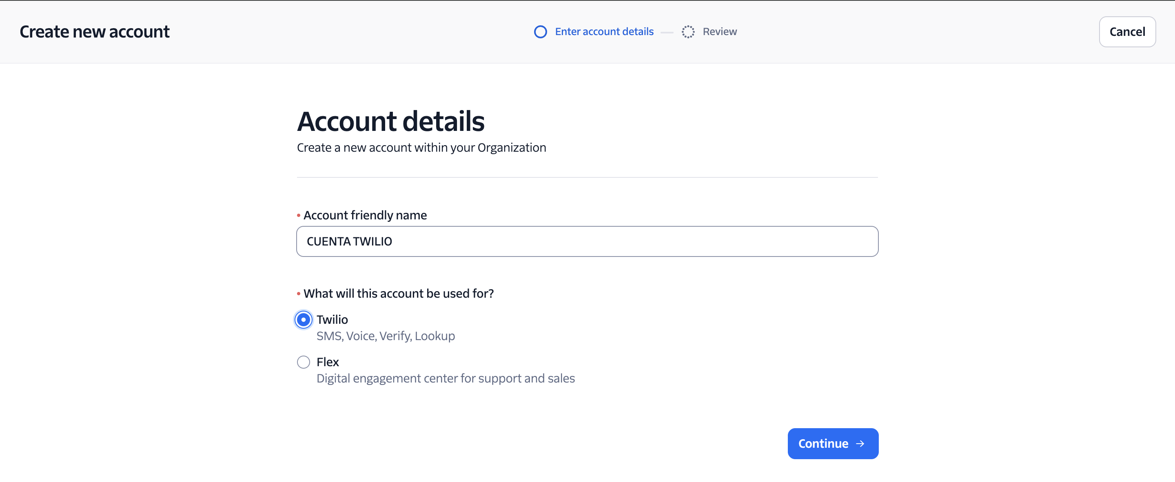
Task: Click the SMS, Voice, Verify, Lookup description
Action: pyautogui.click(x=386, y=336)
